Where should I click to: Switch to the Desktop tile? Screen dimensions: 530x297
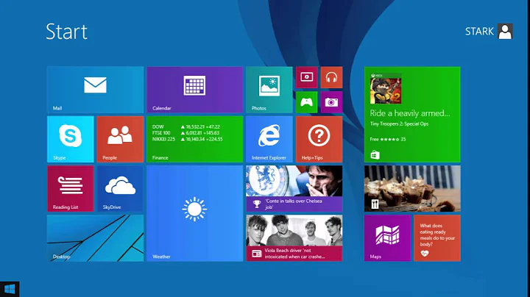click(95, 238)
